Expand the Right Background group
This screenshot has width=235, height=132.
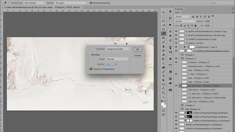(x=180, y=109)
